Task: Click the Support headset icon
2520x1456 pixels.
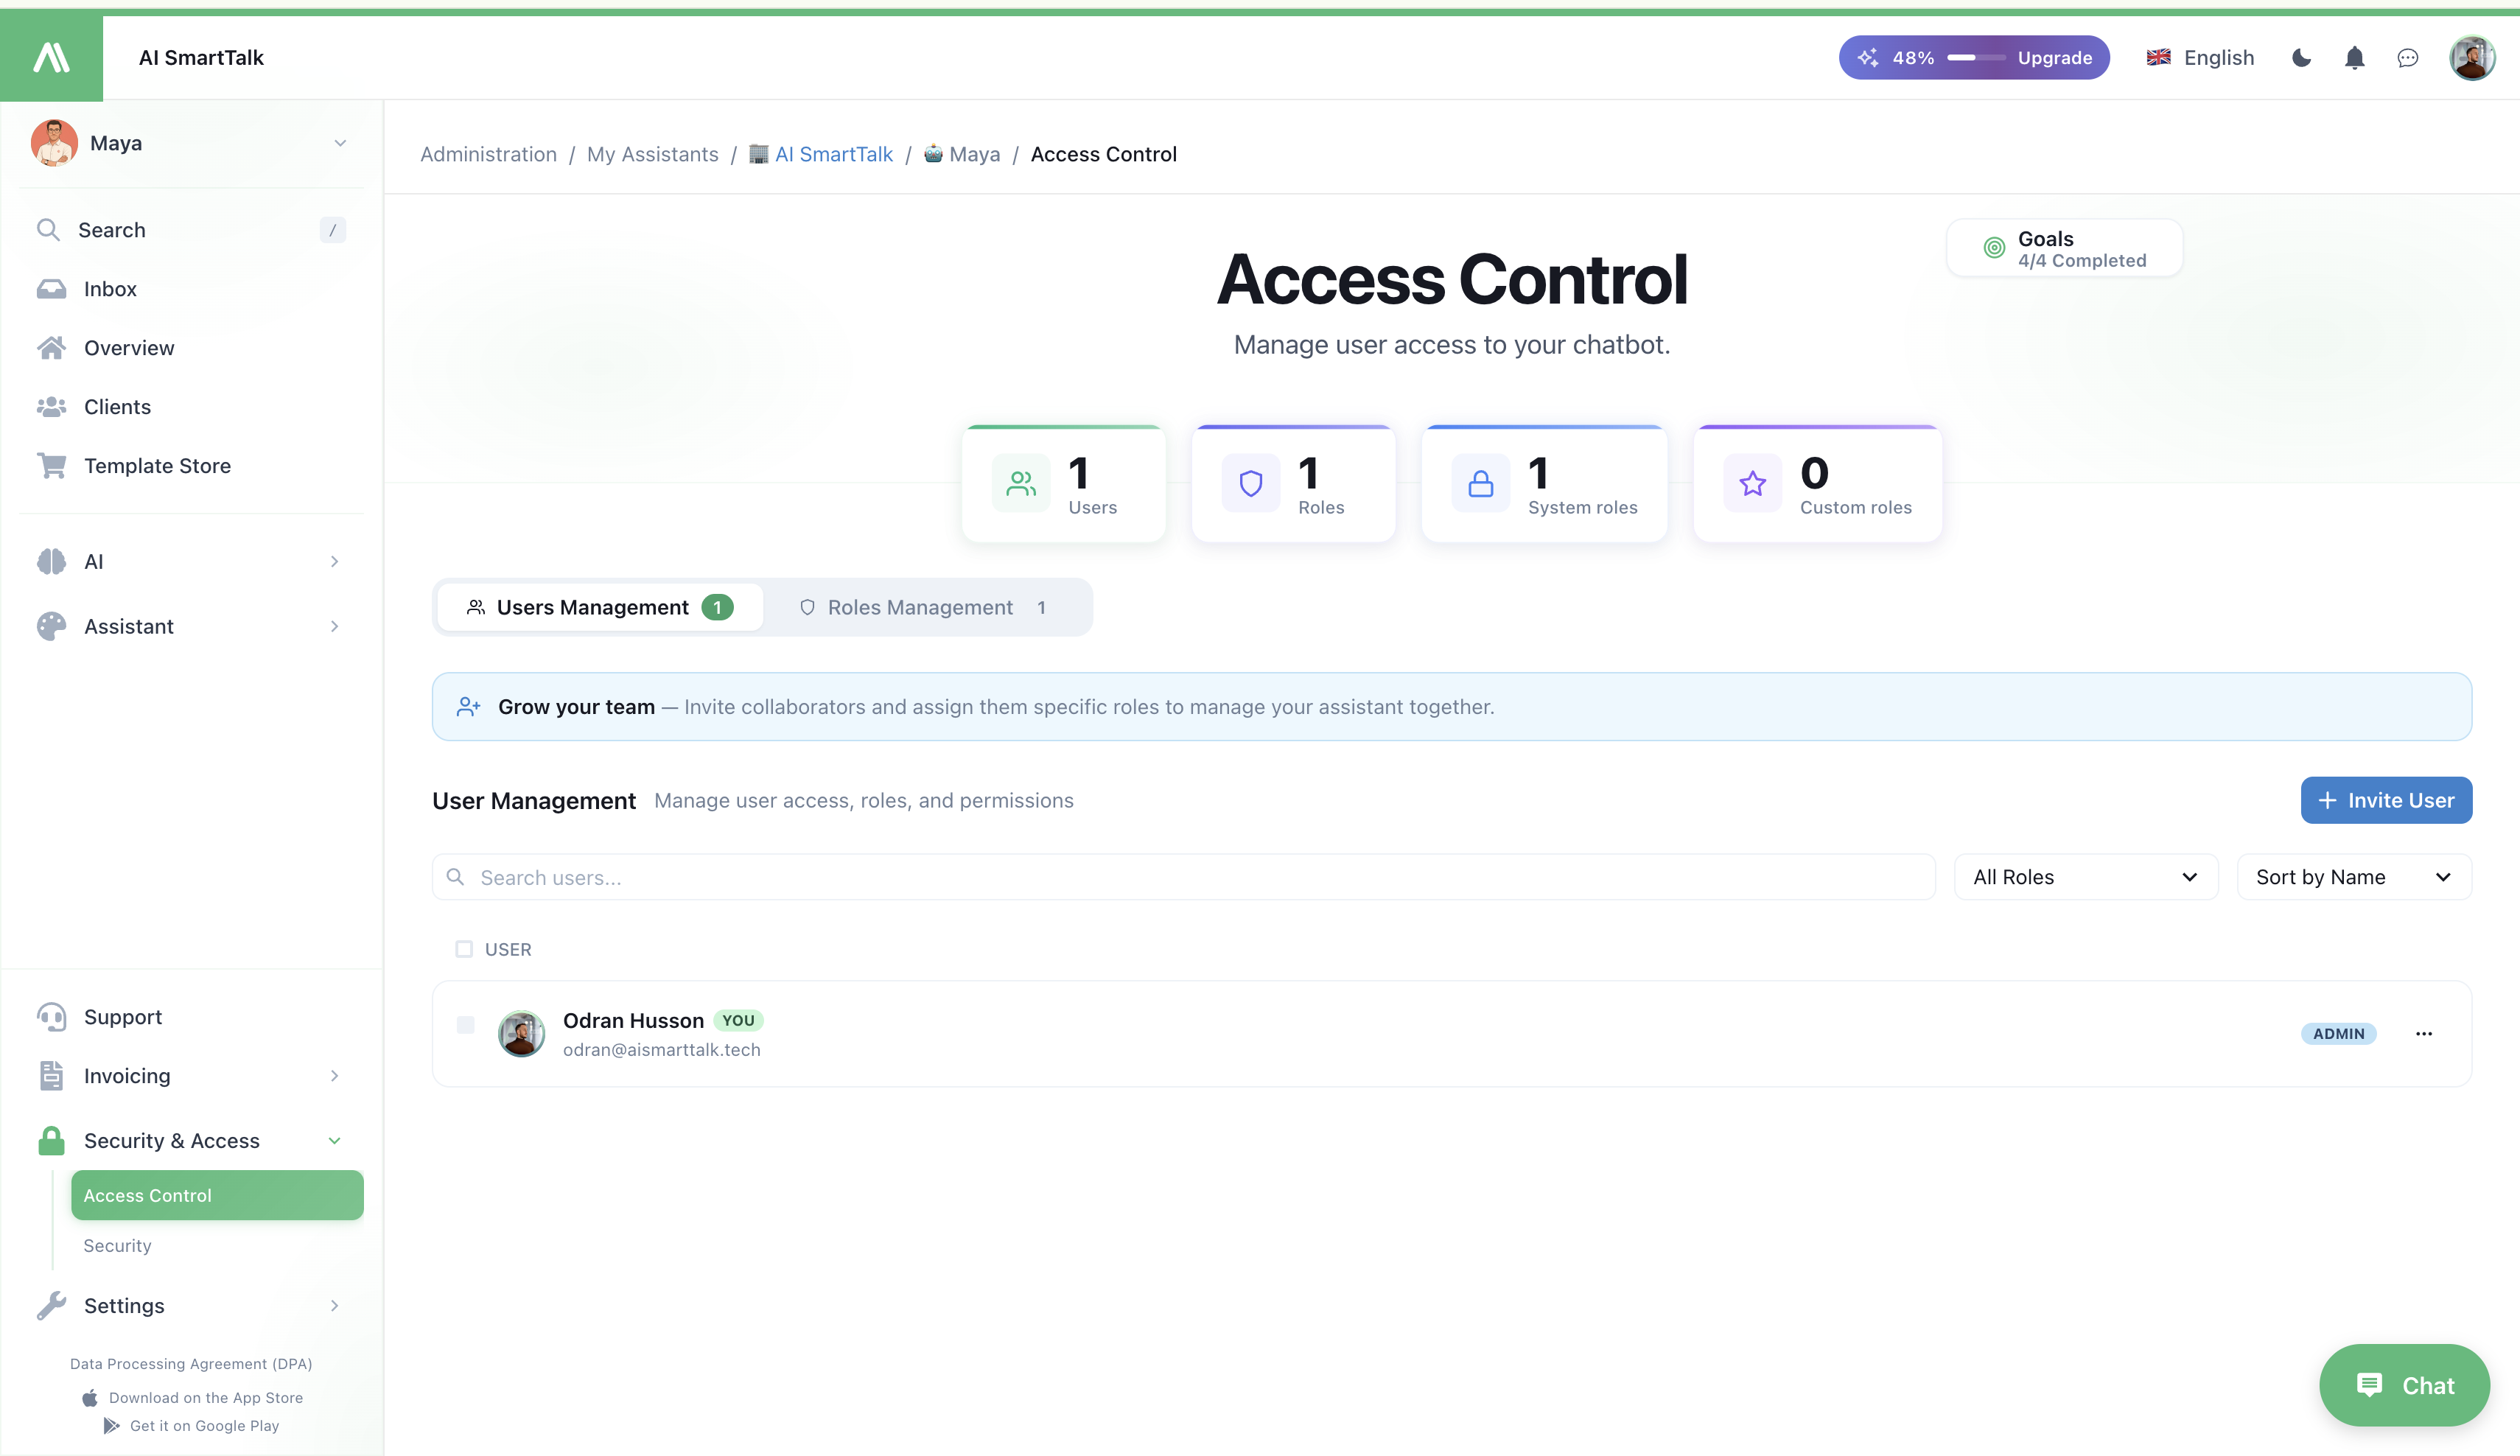Action: coord(51,1017)
